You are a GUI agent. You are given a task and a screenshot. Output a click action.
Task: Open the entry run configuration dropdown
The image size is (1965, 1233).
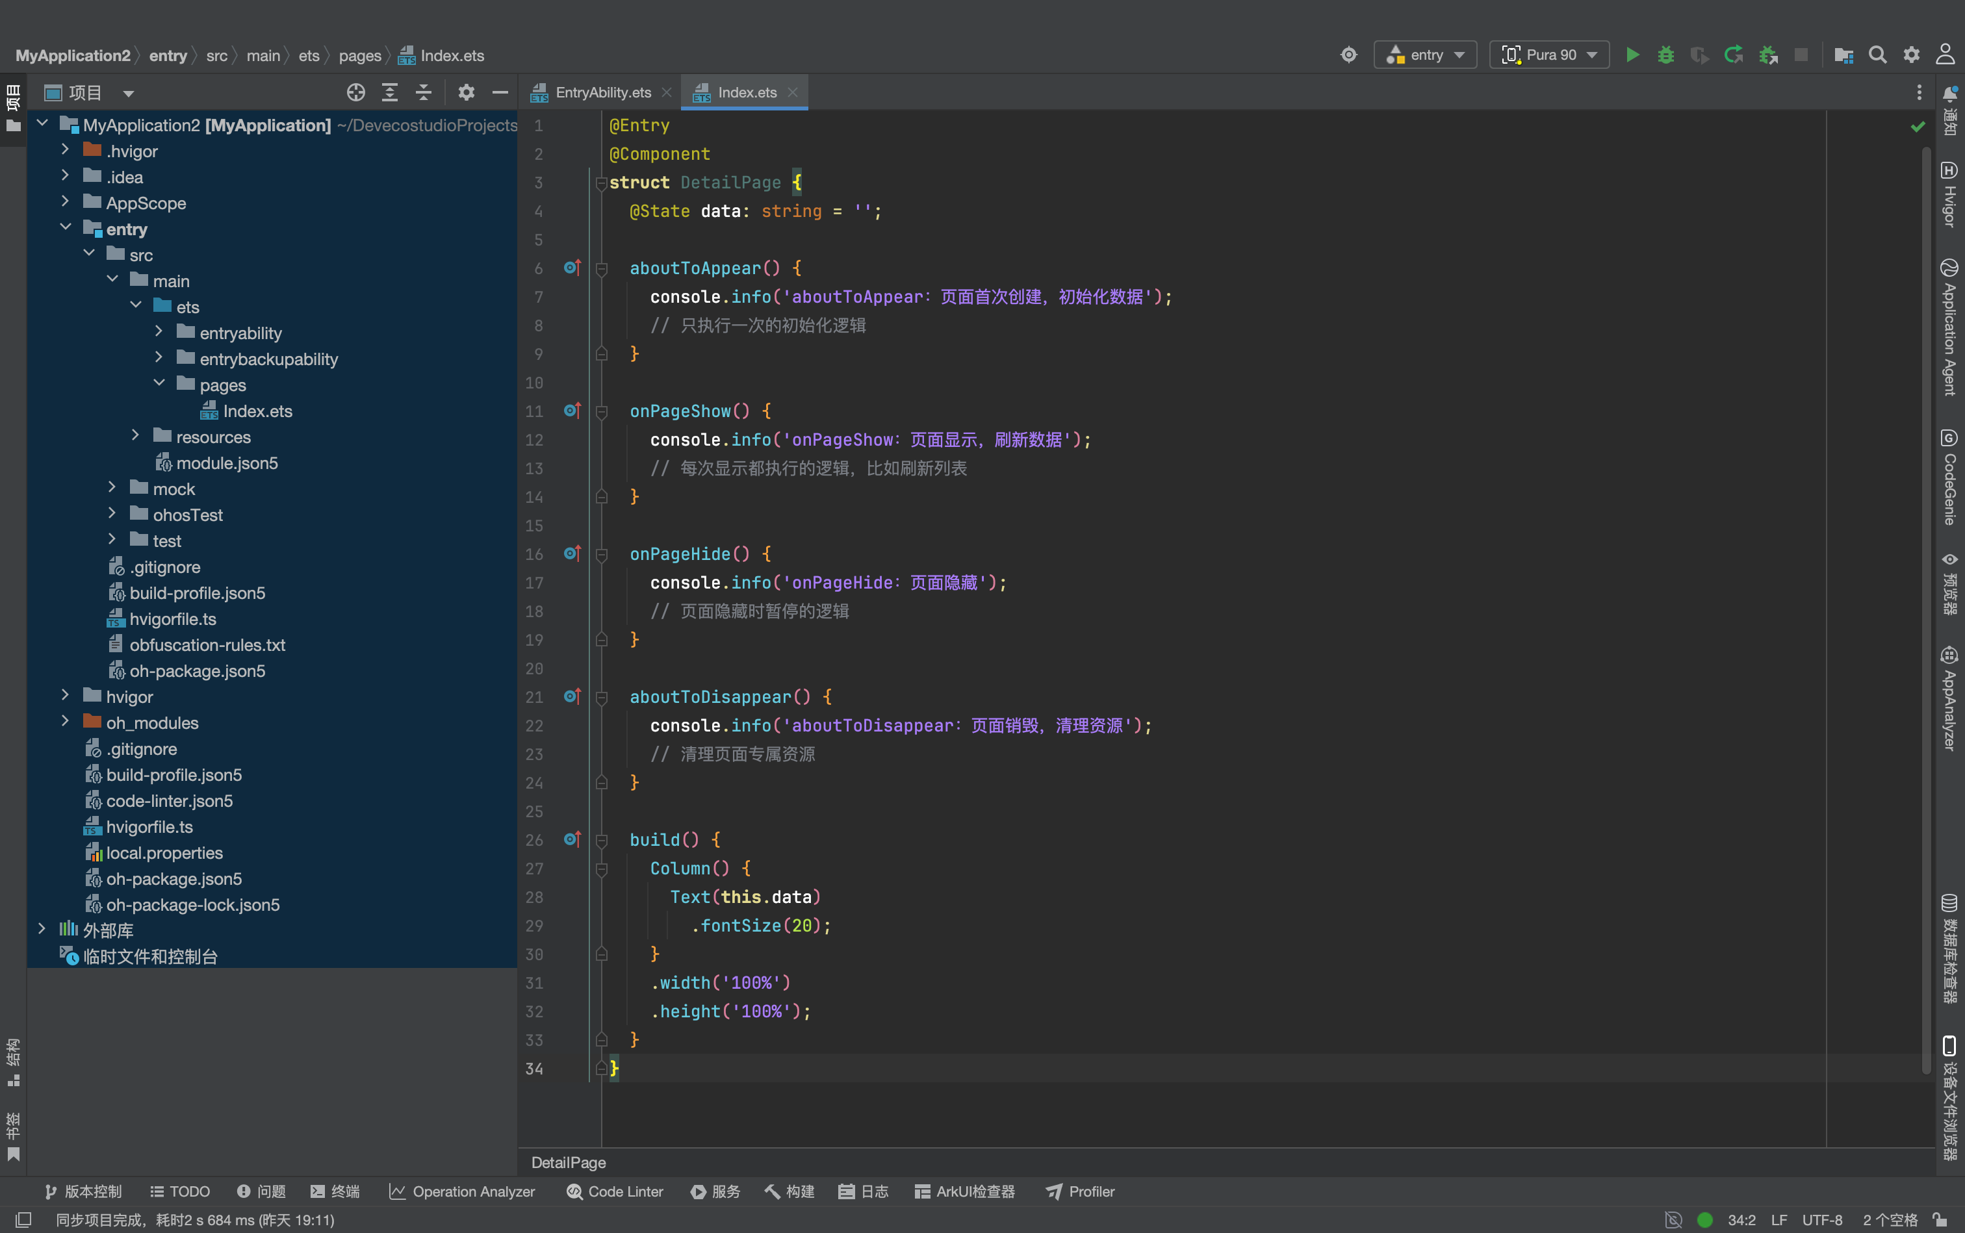(x=1425, y=55)
